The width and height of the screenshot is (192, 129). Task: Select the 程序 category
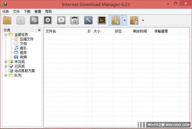[x=23, y=53]
